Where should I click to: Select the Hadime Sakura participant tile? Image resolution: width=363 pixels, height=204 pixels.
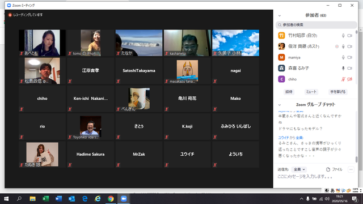coord(91,155)
